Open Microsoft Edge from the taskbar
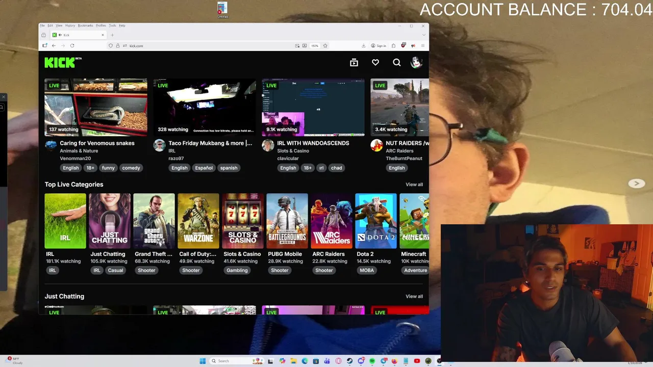653x367 pixels. 305,361
